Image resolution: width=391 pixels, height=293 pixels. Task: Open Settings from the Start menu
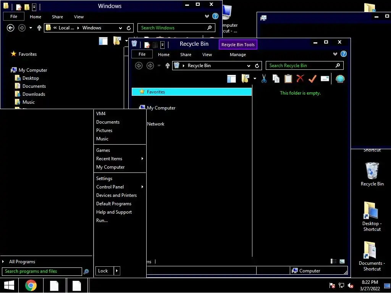point(104,179)
